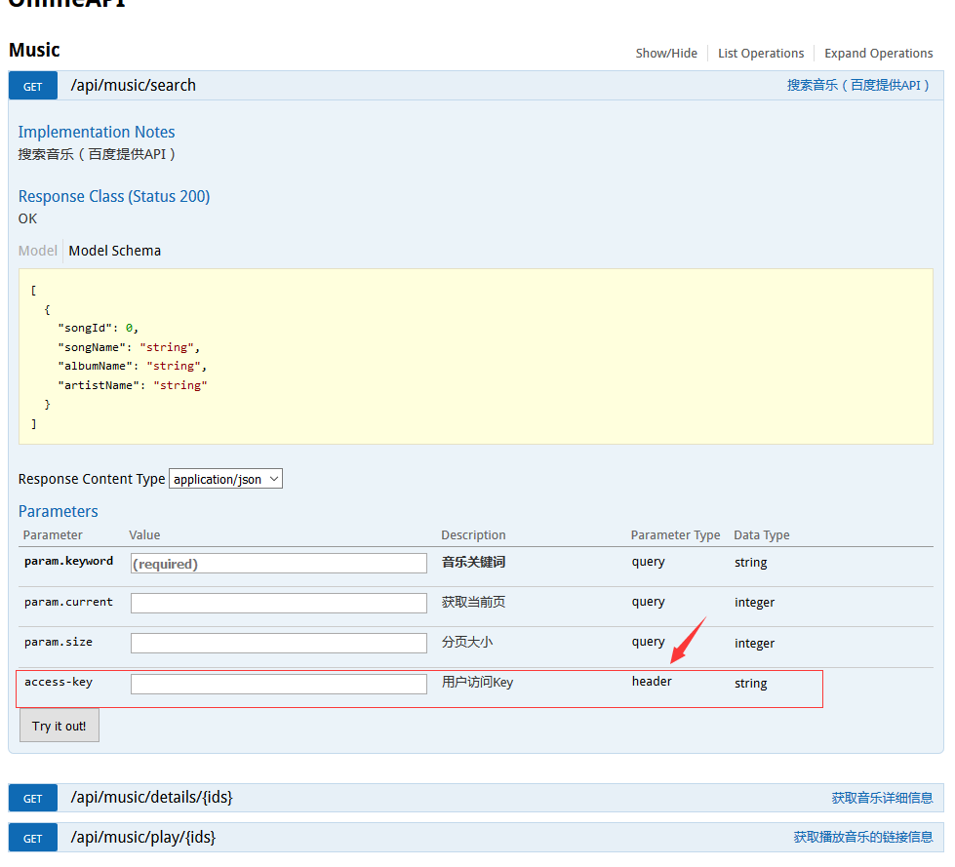Click the param.size value field
This screenshot has width=955, height=867.
pyautogui.click(x=278, y=643)
